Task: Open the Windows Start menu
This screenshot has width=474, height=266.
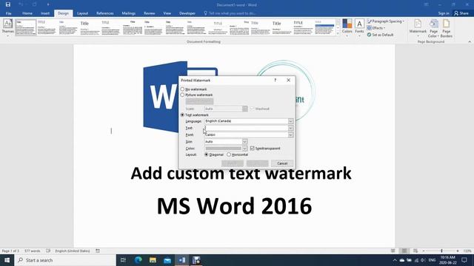Action: pos(7,260)
